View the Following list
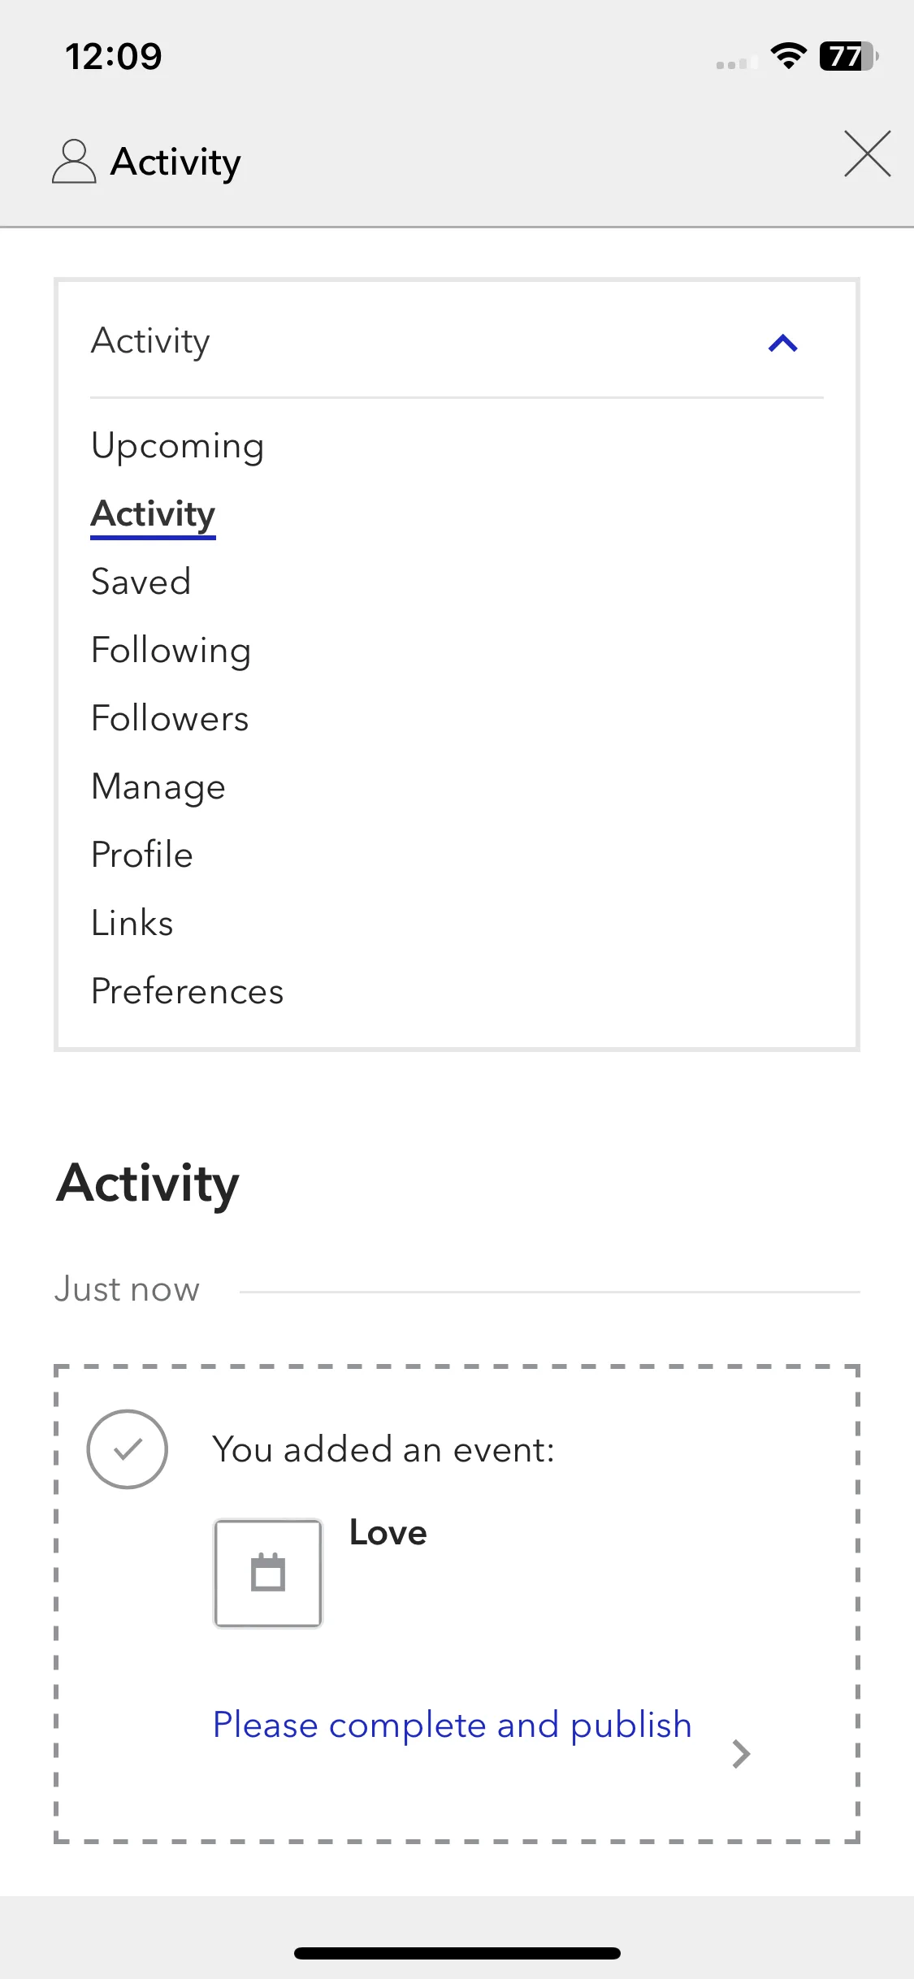This screenshot has width=914, height=1979. [x=171, y=652]
